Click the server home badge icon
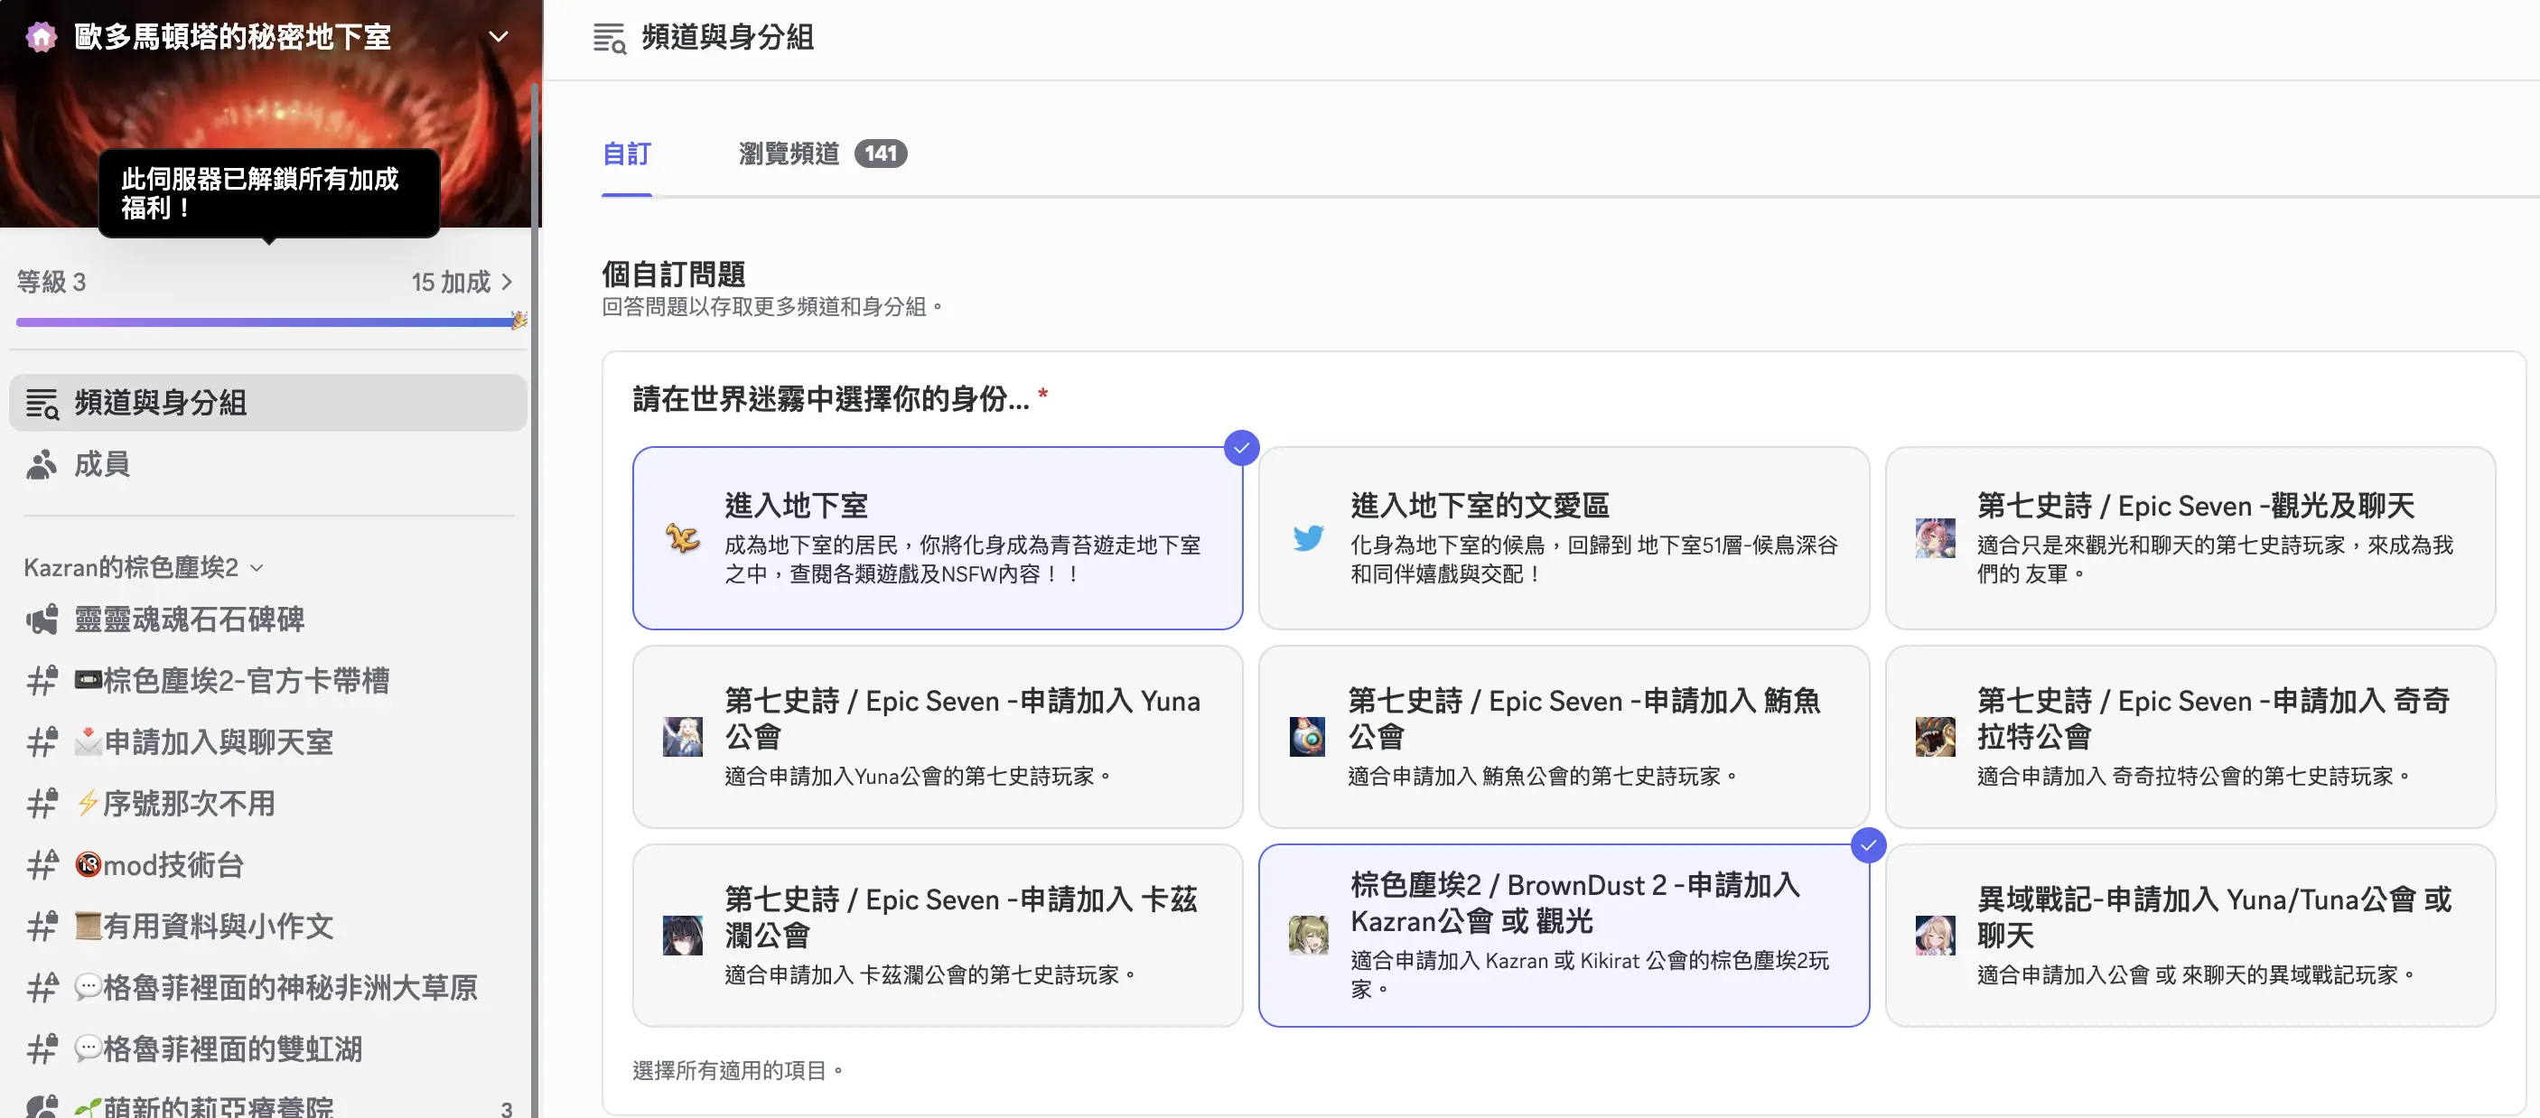The image size is (2540, 1118). [x=41, y=37]
